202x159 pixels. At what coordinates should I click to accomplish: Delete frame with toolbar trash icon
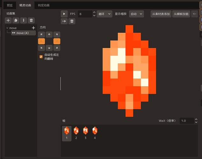coord(72,21)
